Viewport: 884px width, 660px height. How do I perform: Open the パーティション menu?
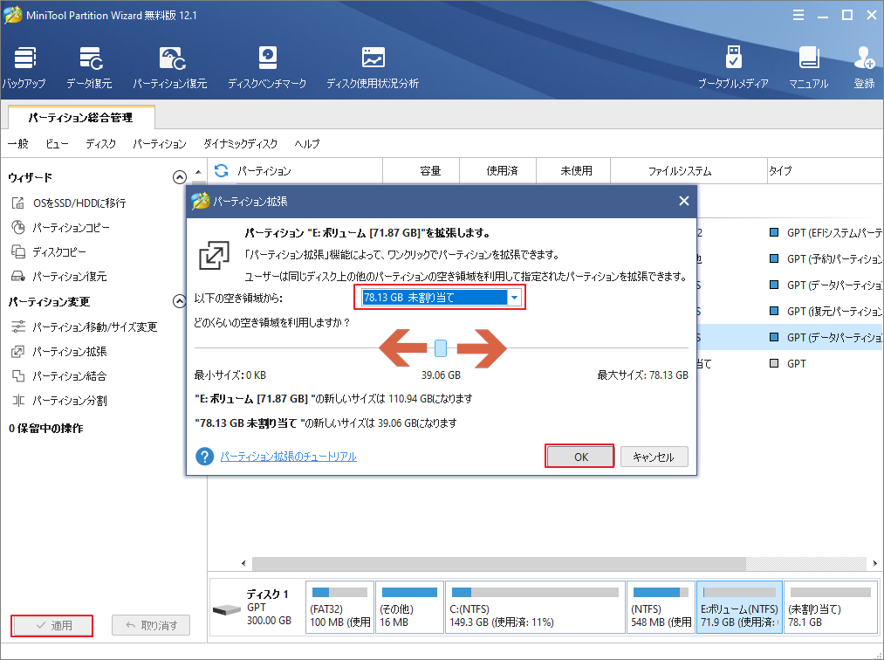(160, 144)
